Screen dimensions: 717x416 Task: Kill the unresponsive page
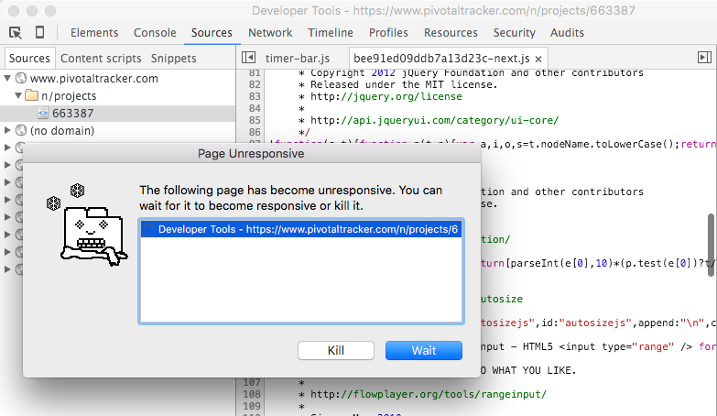click(336, 351)
